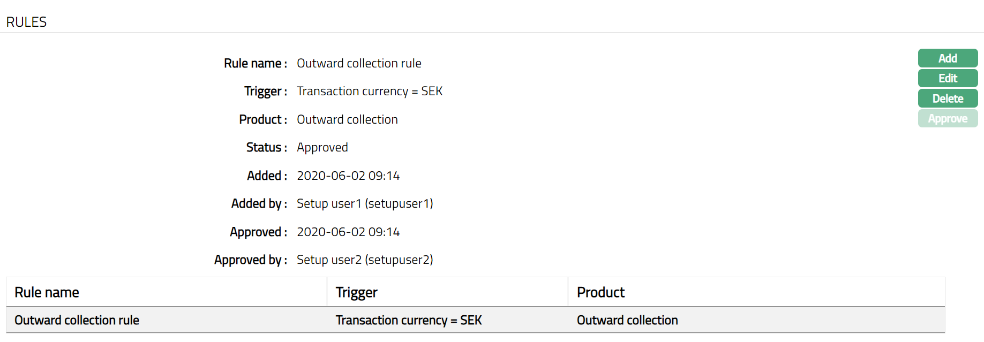Image resolution: width=984 pixels, height=342 pixels.
Task: Click Setup user1 (setupuser1) text
Action: pos(365,203)
